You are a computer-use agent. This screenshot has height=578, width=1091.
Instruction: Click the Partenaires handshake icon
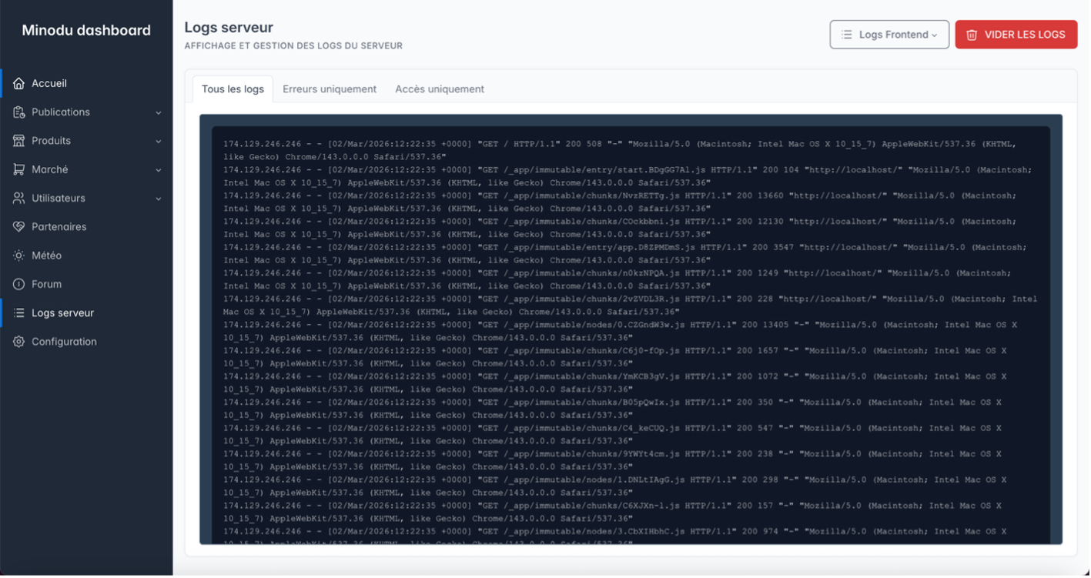18,227
